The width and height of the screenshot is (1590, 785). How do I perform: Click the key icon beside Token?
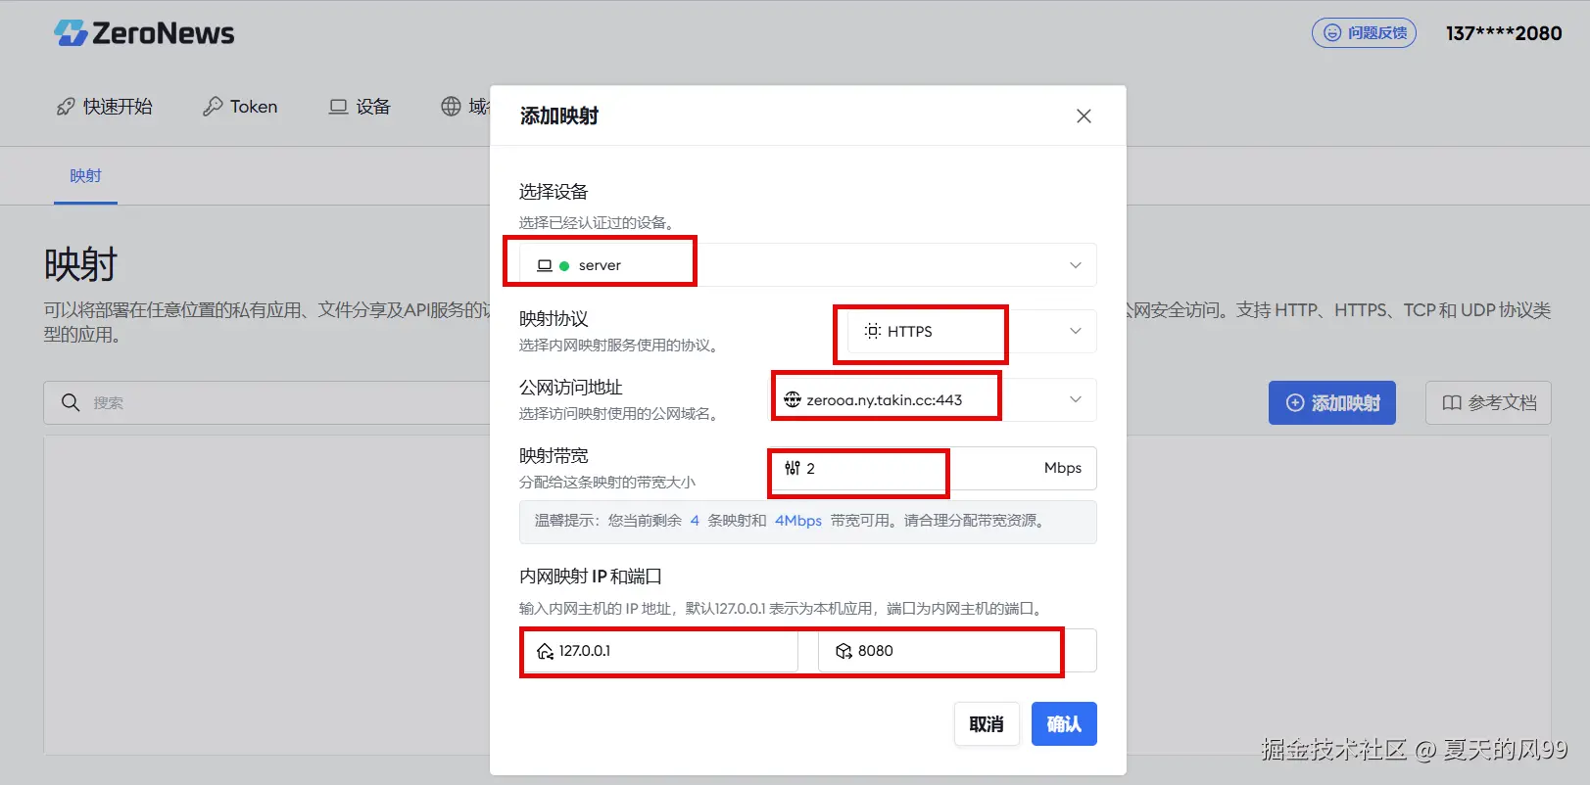[213, 107]
